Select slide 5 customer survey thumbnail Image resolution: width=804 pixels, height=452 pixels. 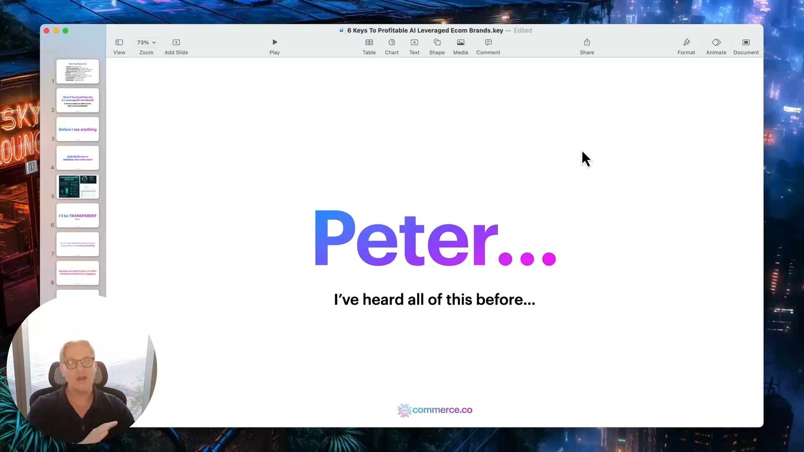pyautogui.click(x=78, y=187)
